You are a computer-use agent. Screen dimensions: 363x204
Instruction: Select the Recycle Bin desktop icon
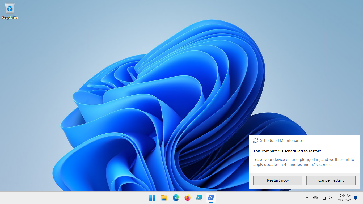point(10,11)
